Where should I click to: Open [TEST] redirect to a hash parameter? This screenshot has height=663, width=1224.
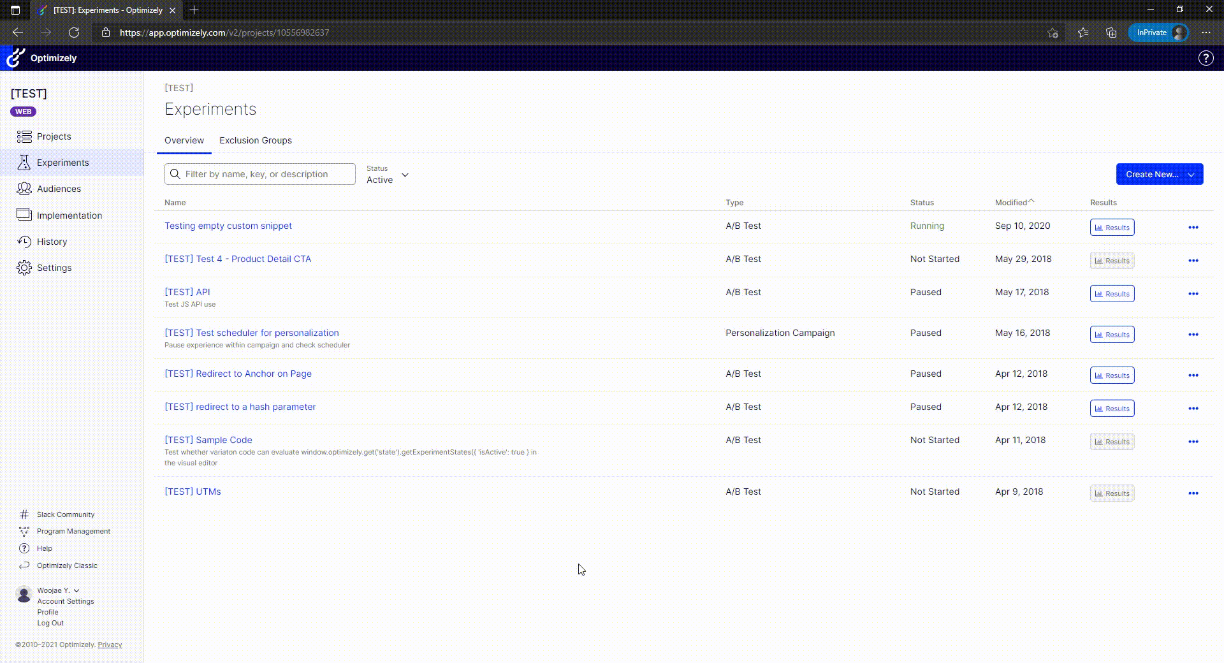[240, 407]
